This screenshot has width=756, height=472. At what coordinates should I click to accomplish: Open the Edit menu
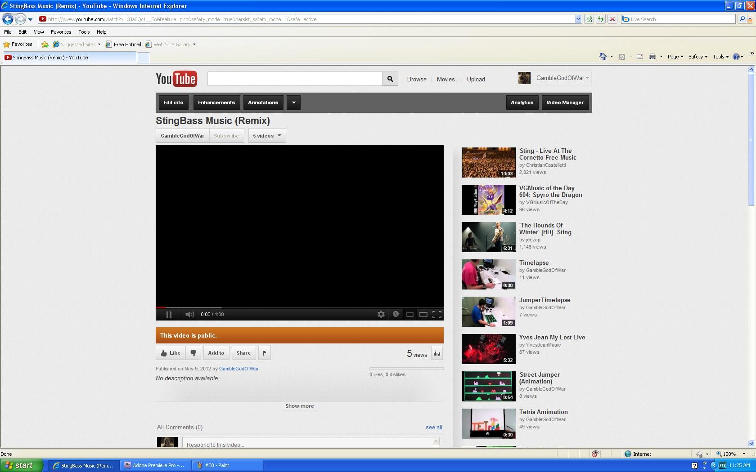22,32
